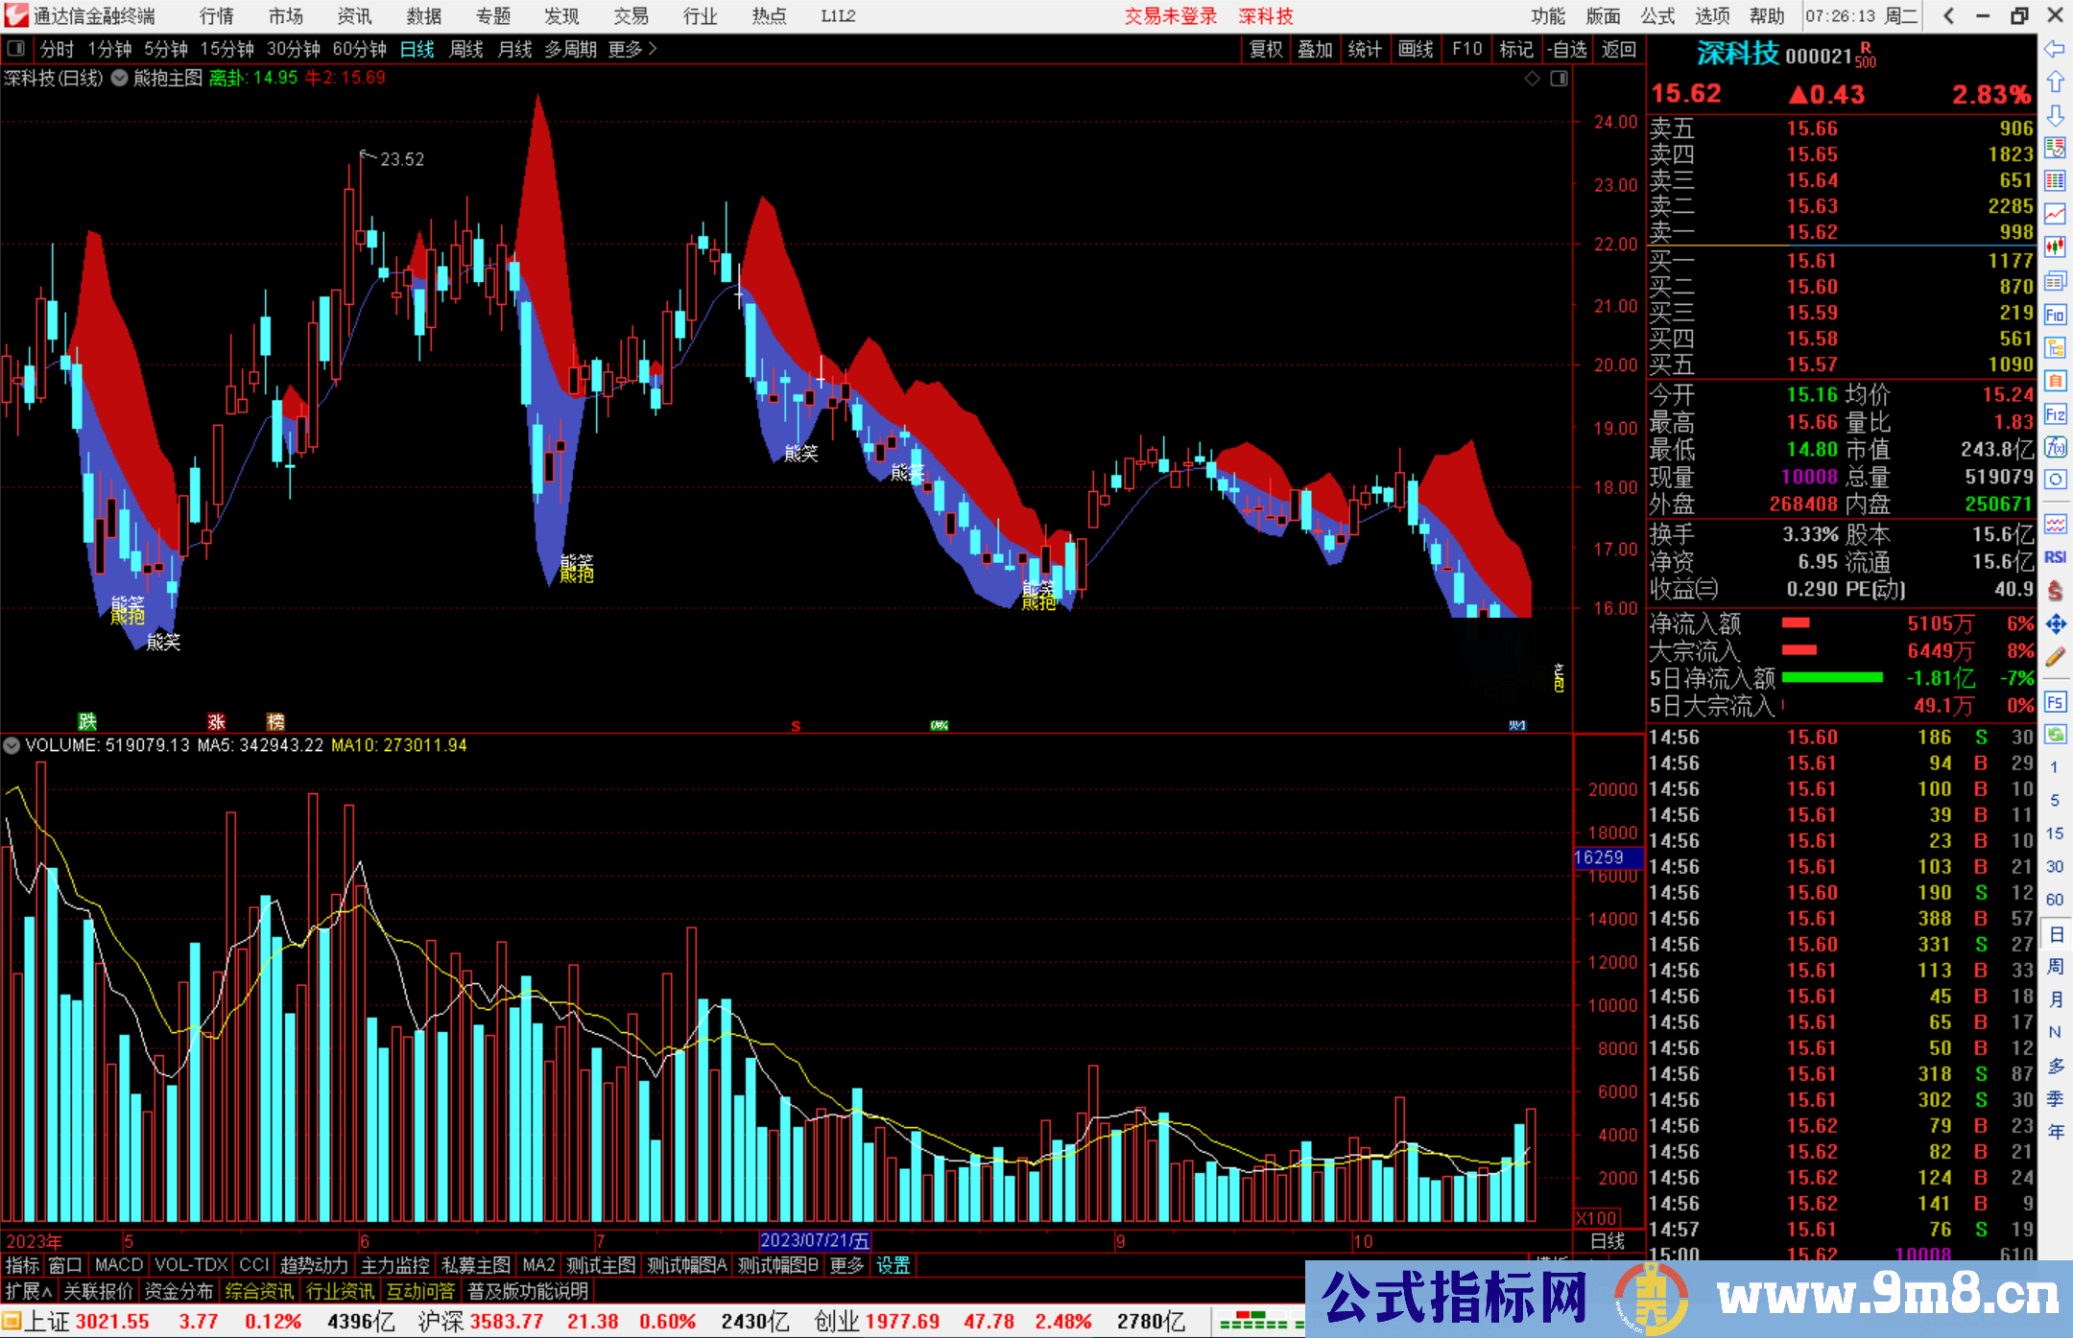The height and width of the screenshot is (1338, 2073).
Task: Click the orange document sidebar icon
Action: point(2055,381)
